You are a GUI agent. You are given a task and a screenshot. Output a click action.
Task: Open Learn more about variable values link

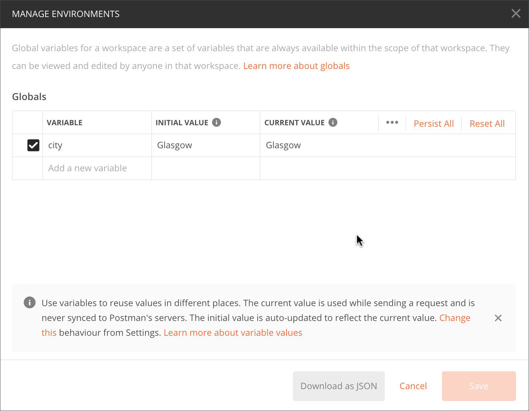(233, 333)
